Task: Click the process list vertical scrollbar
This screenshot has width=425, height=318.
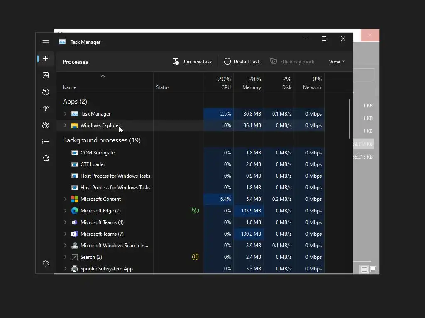Action: click(x=349, y=119)
